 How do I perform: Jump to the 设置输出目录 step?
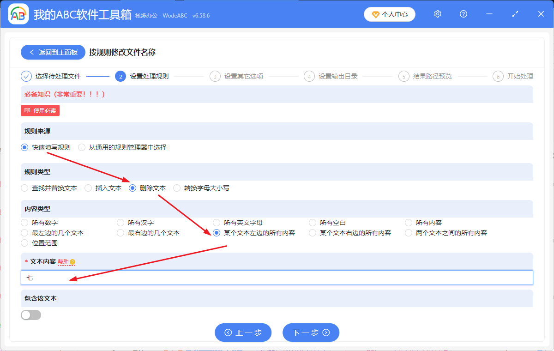309,76
